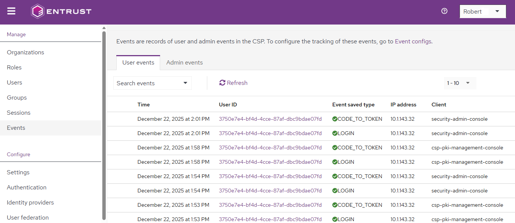
Task: Click the green check on first CODE_TO_TOKEN row
Action: pos(335,119)
